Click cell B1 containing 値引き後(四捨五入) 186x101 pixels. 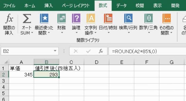coord(46,68)
